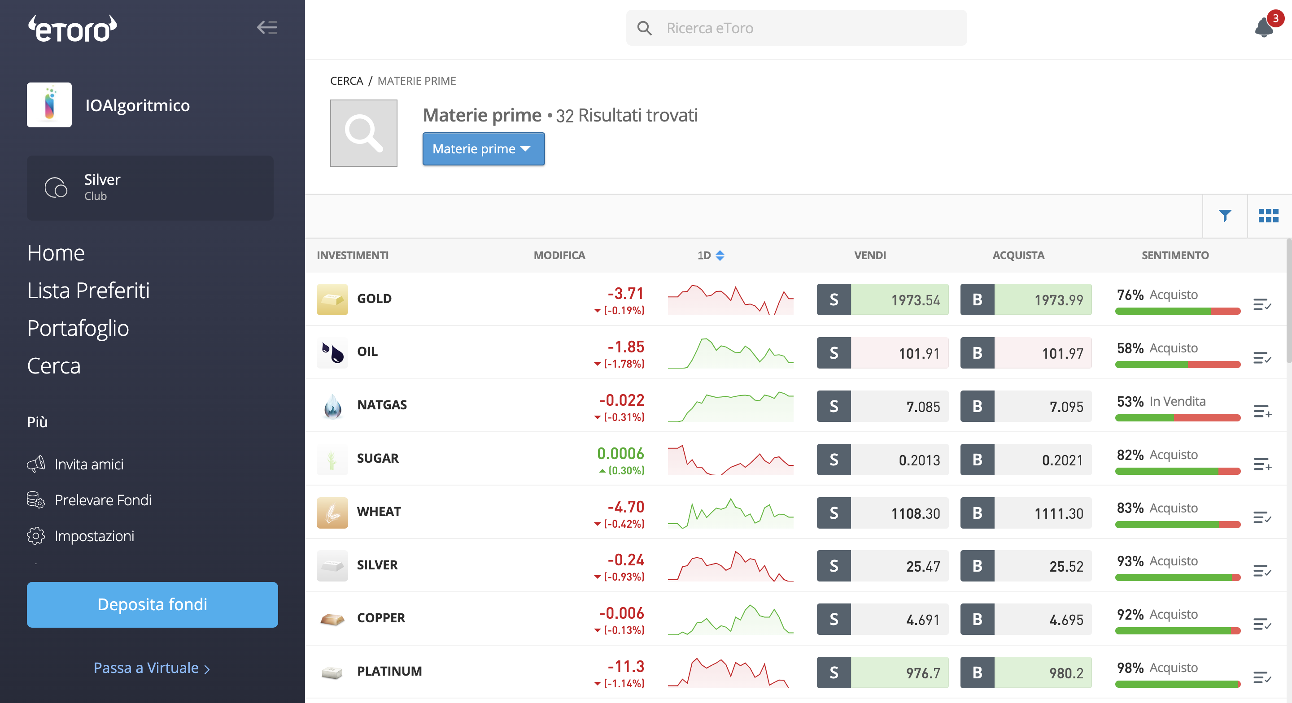Collapse the sidebar with the arrow icon

[x=267, y=28]
